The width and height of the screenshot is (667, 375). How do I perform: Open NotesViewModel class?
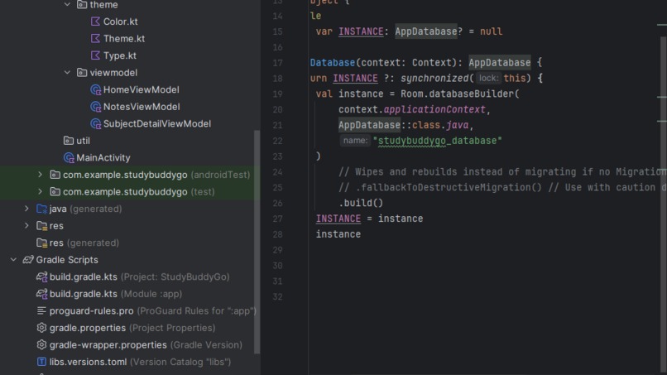pos(142,107)
